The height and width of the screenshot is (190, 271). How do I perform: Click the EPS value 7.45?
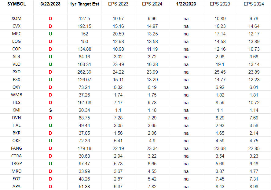coord(220,179)
